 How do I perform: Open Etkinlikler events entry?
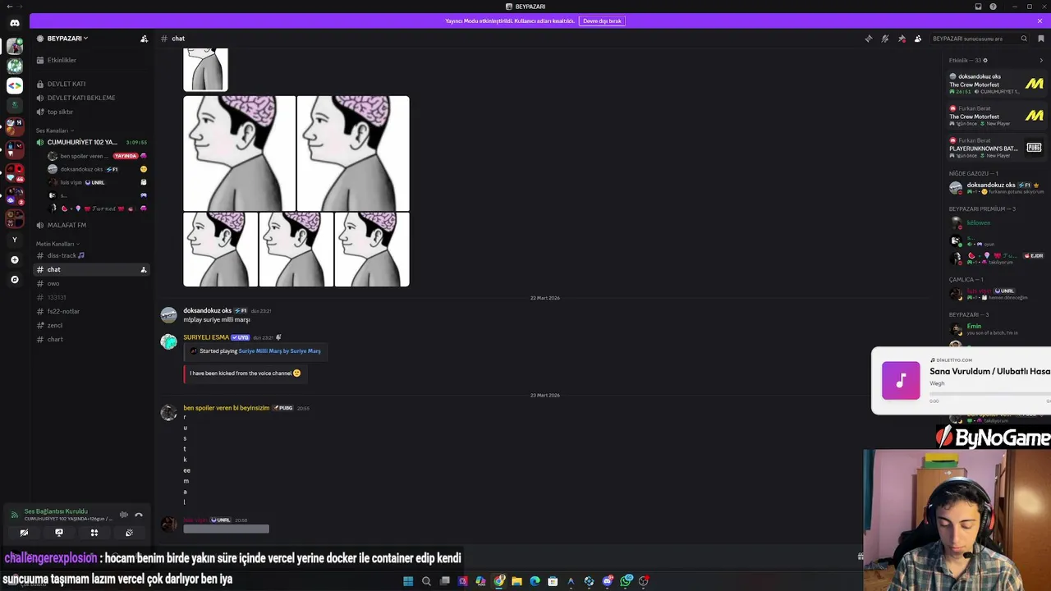(90, 60)
